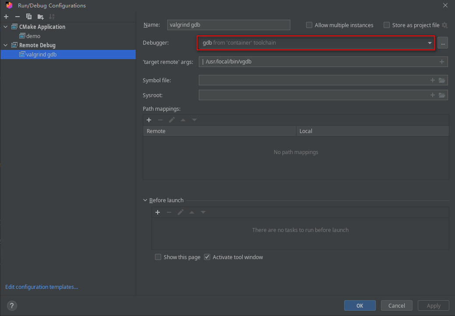The height and width of the screenshot is (316, 455).
Task: Click the Apply button
Action: [x=434, y=305]
